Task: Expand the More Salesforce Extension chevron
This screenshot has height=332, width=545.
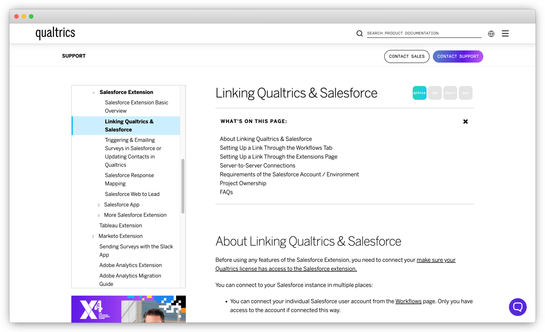Action: 99,216
